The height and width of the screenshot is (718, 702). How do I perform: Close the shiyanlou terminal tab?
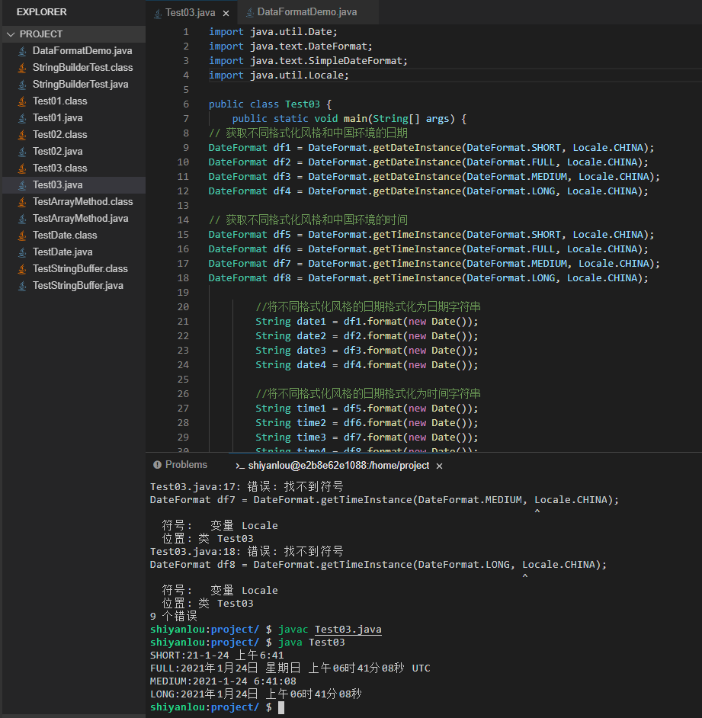point(439,466)
